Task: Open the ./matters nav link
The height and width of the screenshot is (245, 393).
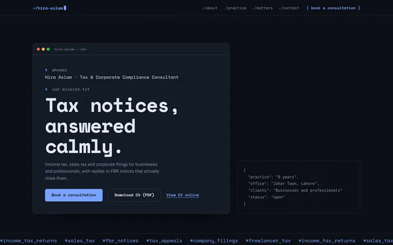Action: 263,8
